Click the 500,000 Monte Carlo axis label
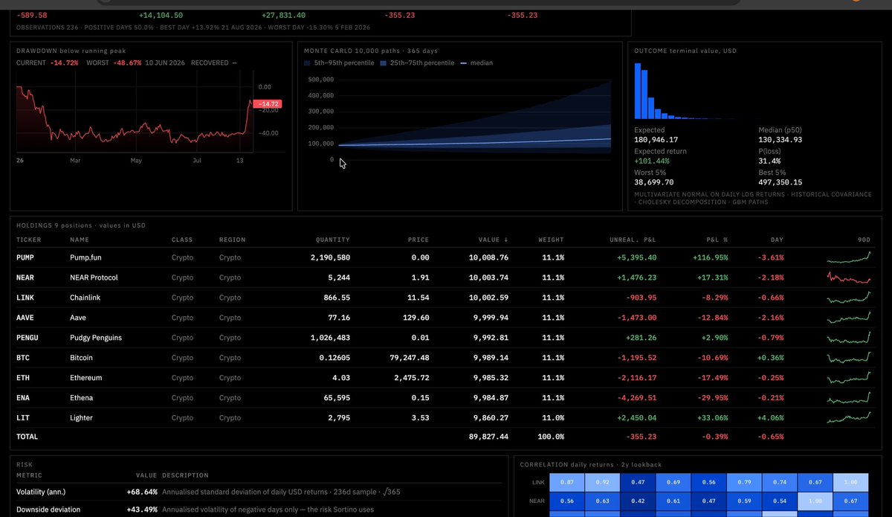892x517 pixels. pyautogui.click(x=320, y=79)
